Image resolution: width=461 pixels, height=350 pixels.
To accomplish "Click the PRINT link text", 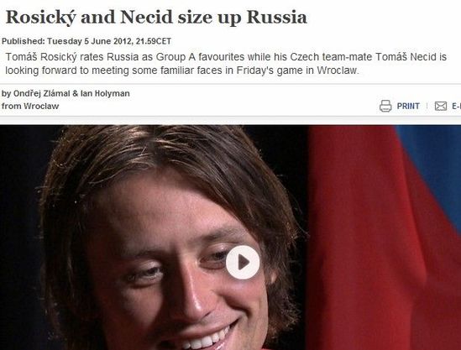I will coord(408,106).
